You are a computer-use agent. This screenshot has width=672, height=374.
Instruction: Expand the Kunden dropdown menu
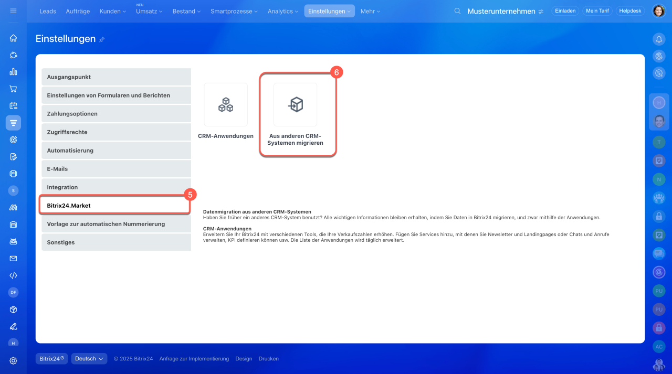point(113,11)
